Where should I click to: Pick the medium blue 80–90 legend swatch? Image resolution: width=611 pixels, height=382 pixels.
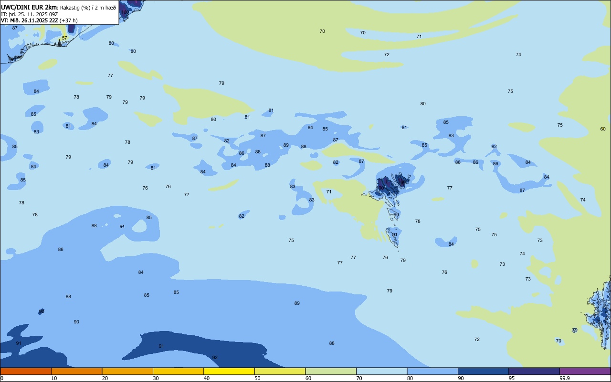tap(432, 371)
